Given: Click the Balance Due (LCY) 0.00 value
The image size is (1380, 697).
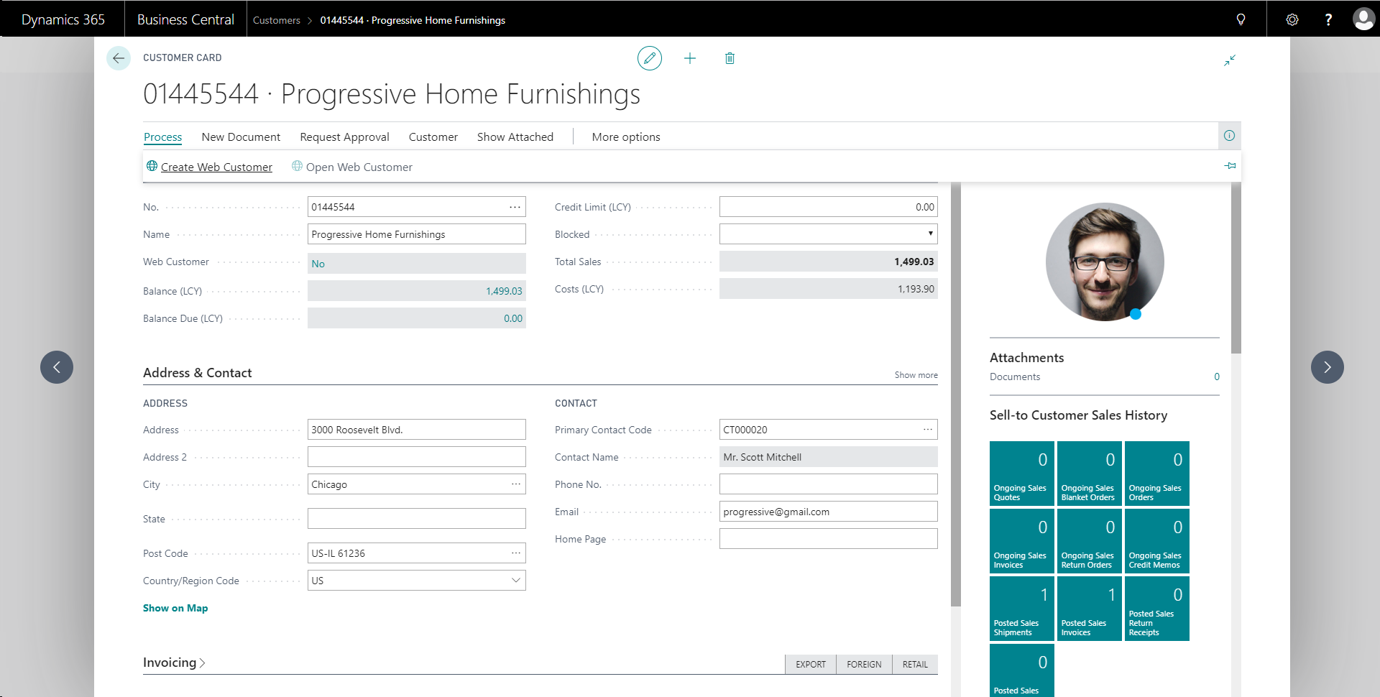Looking at the screenshot, I should [513, 318].
